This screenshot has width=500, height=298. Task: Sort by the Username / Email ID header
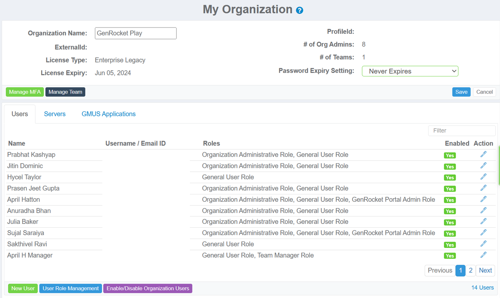click(135, 144)
